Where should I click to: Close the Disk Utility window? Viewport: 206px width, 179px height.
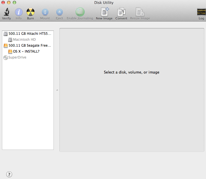tap(3, 3)
